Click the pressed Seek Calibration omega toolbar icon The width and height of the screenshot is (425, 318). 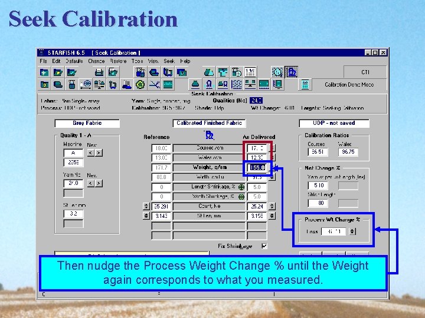point(292,72)
